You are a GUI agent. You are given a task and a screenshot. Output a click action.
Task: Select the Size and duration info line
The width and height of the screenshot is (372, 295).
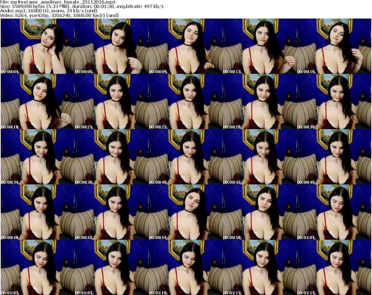(82, 7)
